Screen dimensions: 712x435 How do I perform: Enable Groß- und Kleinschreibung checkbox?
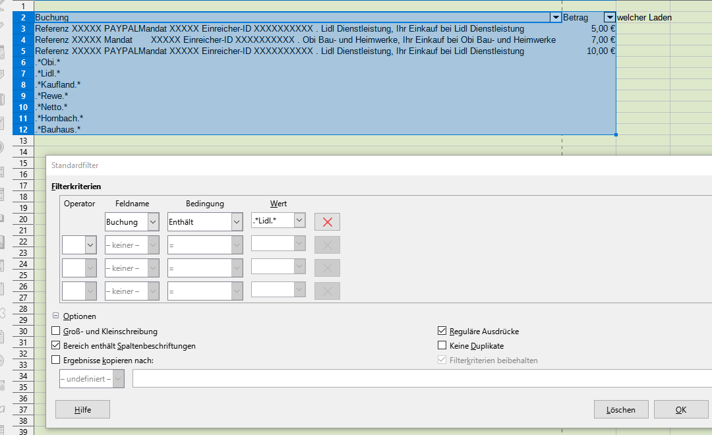click(x=56, y=331)
